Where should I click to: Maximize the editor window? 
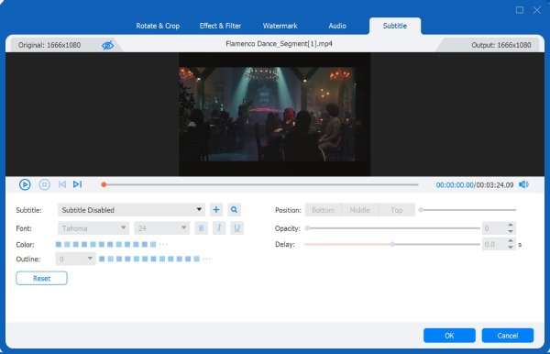tap(520, 10)
